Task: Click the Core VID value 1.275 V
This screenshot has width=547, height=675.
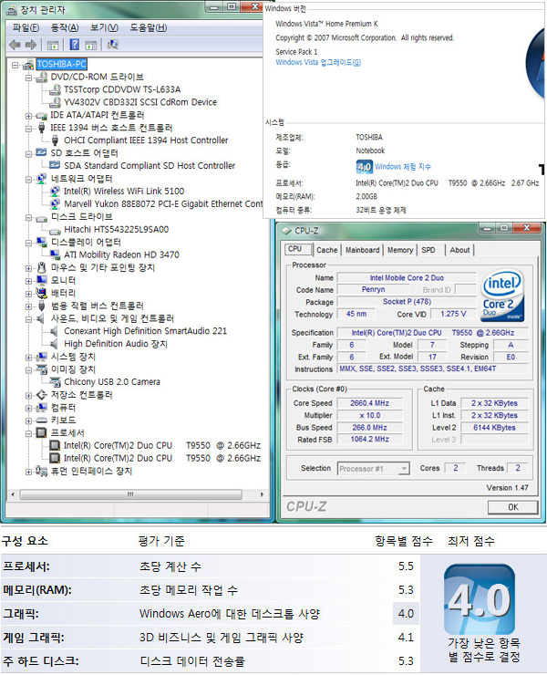Action: click(453, 314)
